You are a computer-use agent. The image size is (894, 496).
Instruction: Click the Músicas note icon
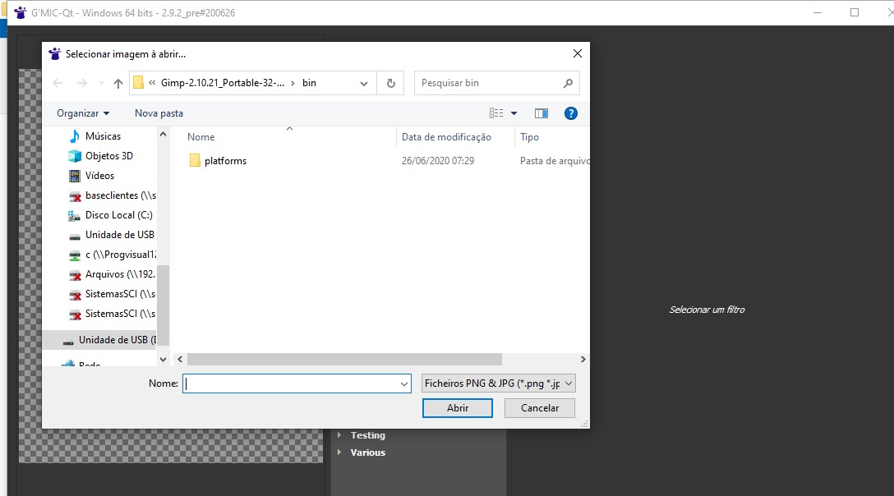pos(75,136)
